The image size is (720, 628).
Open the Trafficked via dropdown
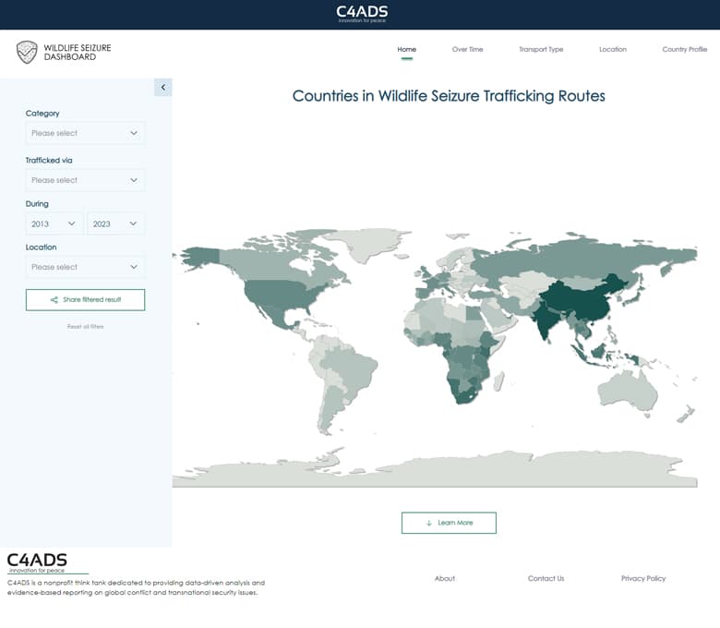tap(85, 180)
